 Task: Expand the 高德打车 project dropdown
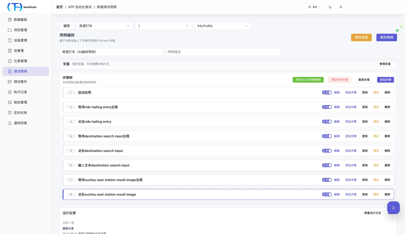click(104, 26)
